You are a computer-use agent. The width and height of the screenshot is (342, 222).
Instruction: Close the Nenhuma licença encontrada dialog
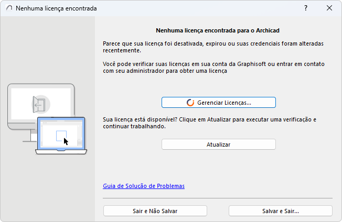point(329,8)
